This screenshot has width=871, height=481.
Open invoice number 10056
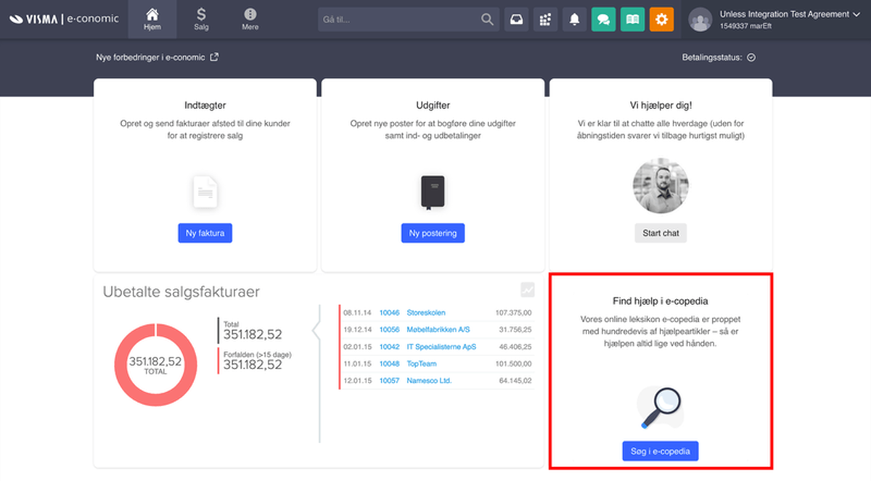point(389,329)
